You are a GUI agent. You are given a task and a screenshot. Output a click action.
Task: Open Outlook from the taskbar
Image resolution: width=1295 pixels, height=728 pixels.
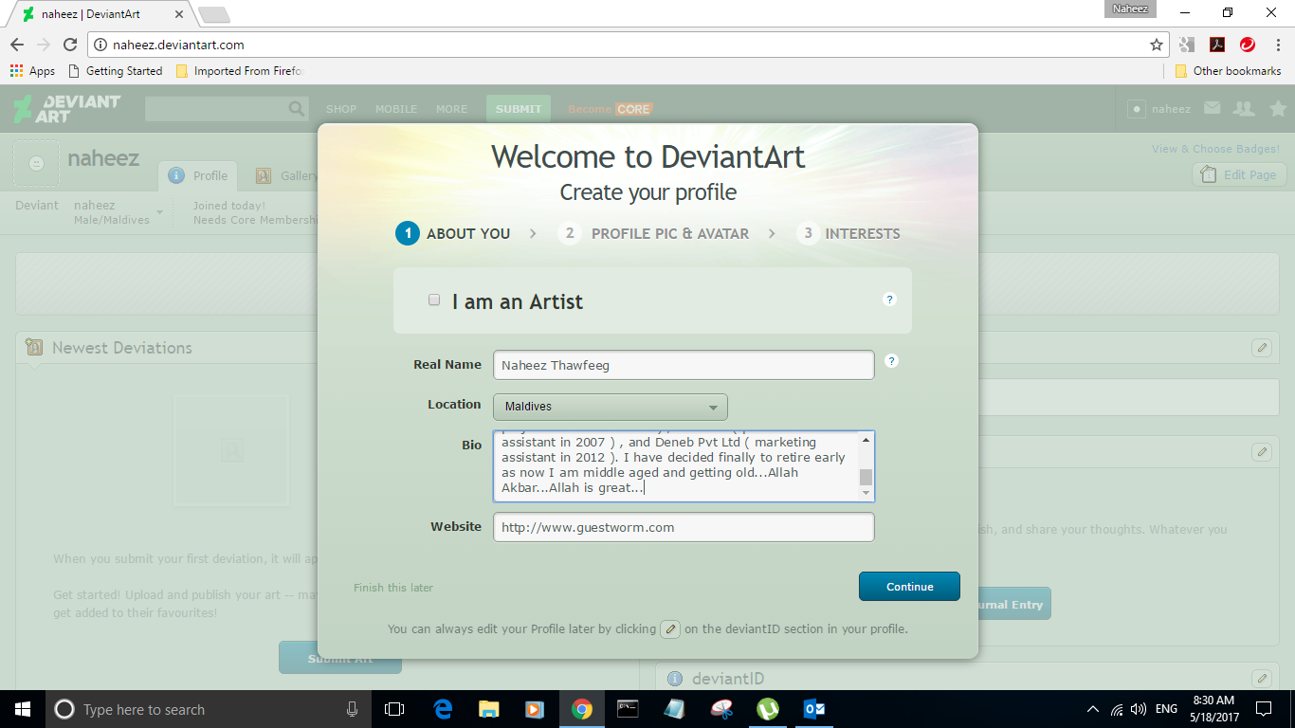pyautogui.click(x=814, y=709)
